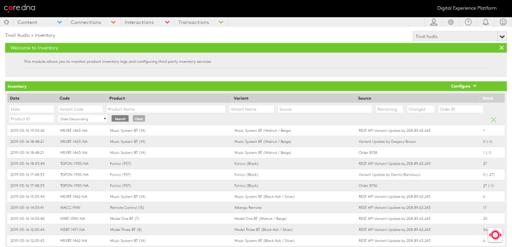This screenshot has height=247, width=512.
Task: Focus the Changed filter field
Action: coord(421,109)
